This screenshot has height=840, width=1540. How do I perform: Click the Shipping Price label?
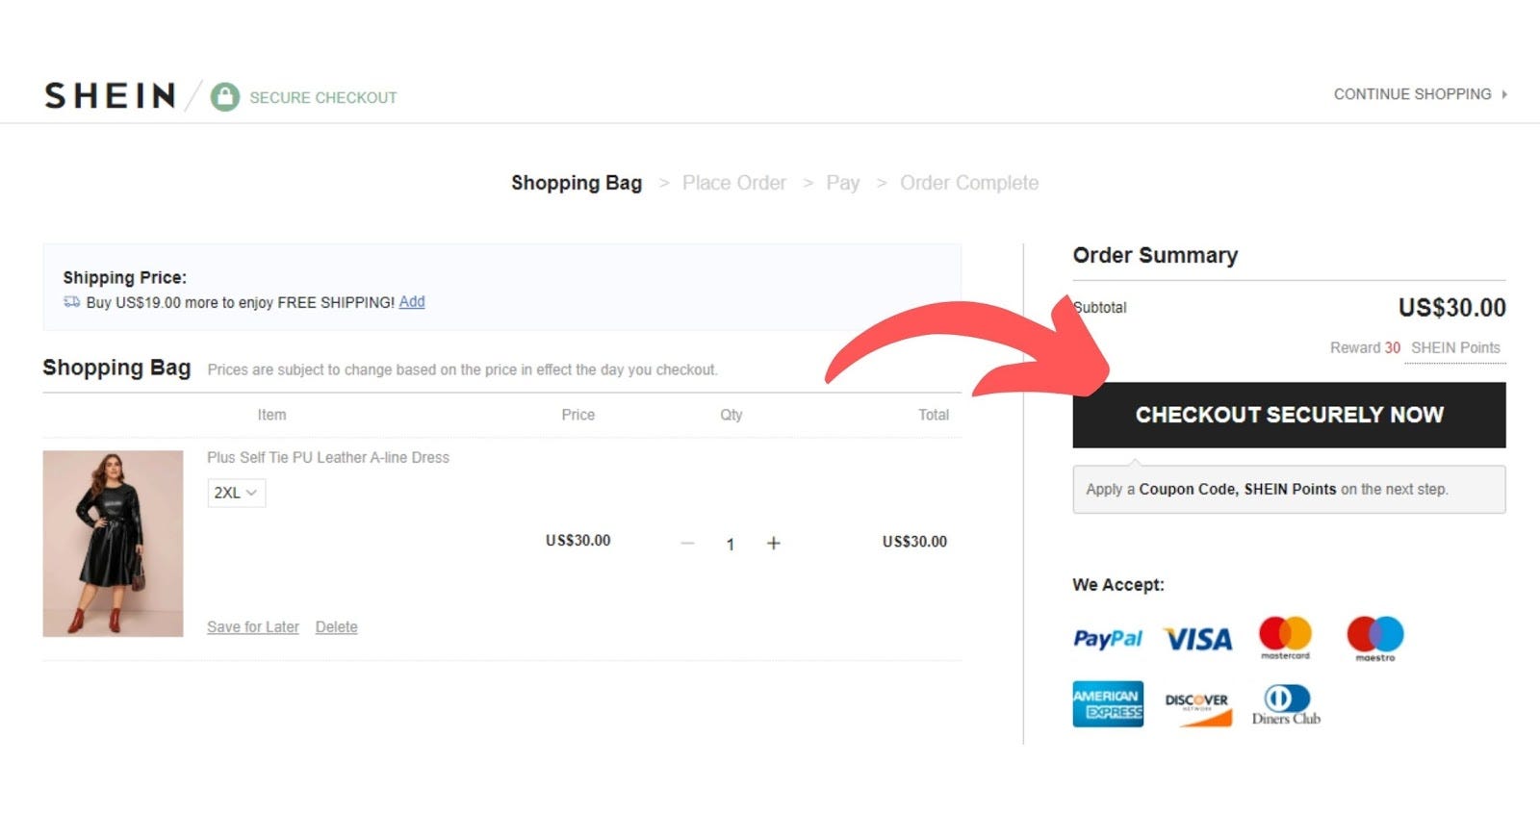pos(125,278)
